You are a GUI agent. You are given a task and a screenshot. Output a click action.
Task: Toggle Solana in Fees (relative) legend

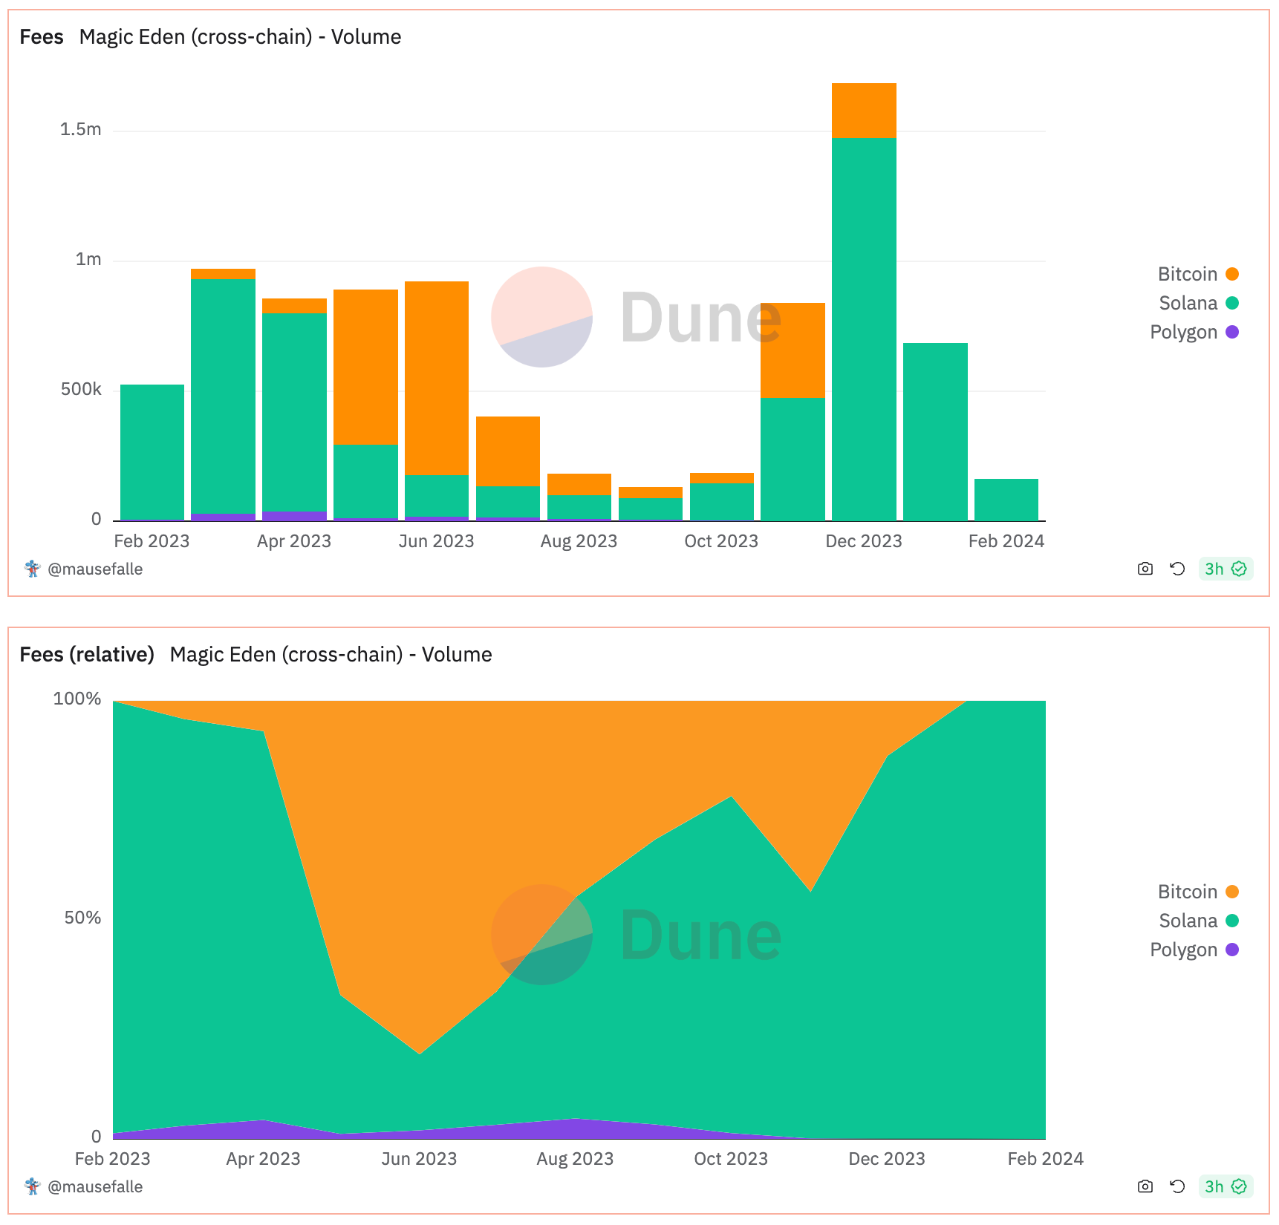tap(1199, 921)
